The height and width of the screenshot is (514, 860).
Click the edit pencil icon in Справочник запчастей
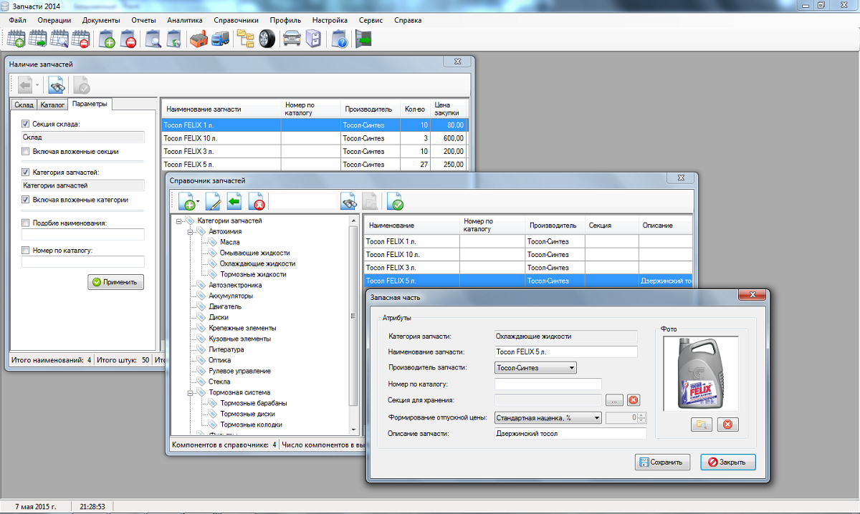pyautogui.click(x=214, y=202)
